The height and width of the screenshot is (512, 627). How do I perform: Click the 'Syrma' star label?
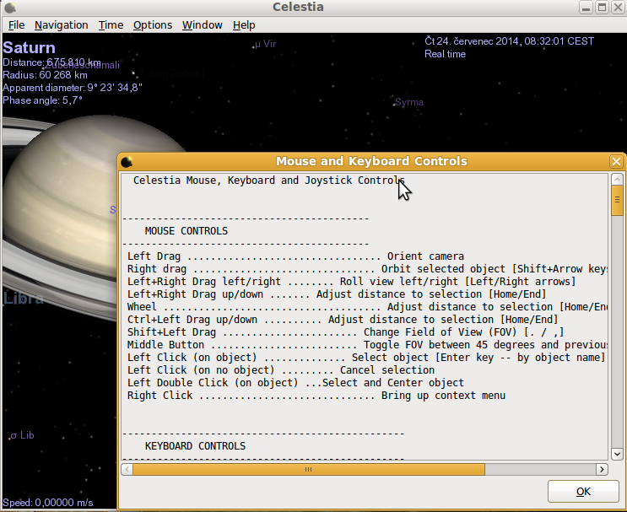(x=409, y=102)
